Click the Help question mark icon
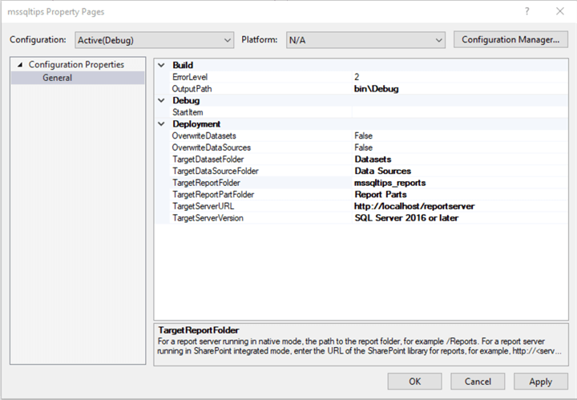 pyautogui.click(x=527, y=11)
